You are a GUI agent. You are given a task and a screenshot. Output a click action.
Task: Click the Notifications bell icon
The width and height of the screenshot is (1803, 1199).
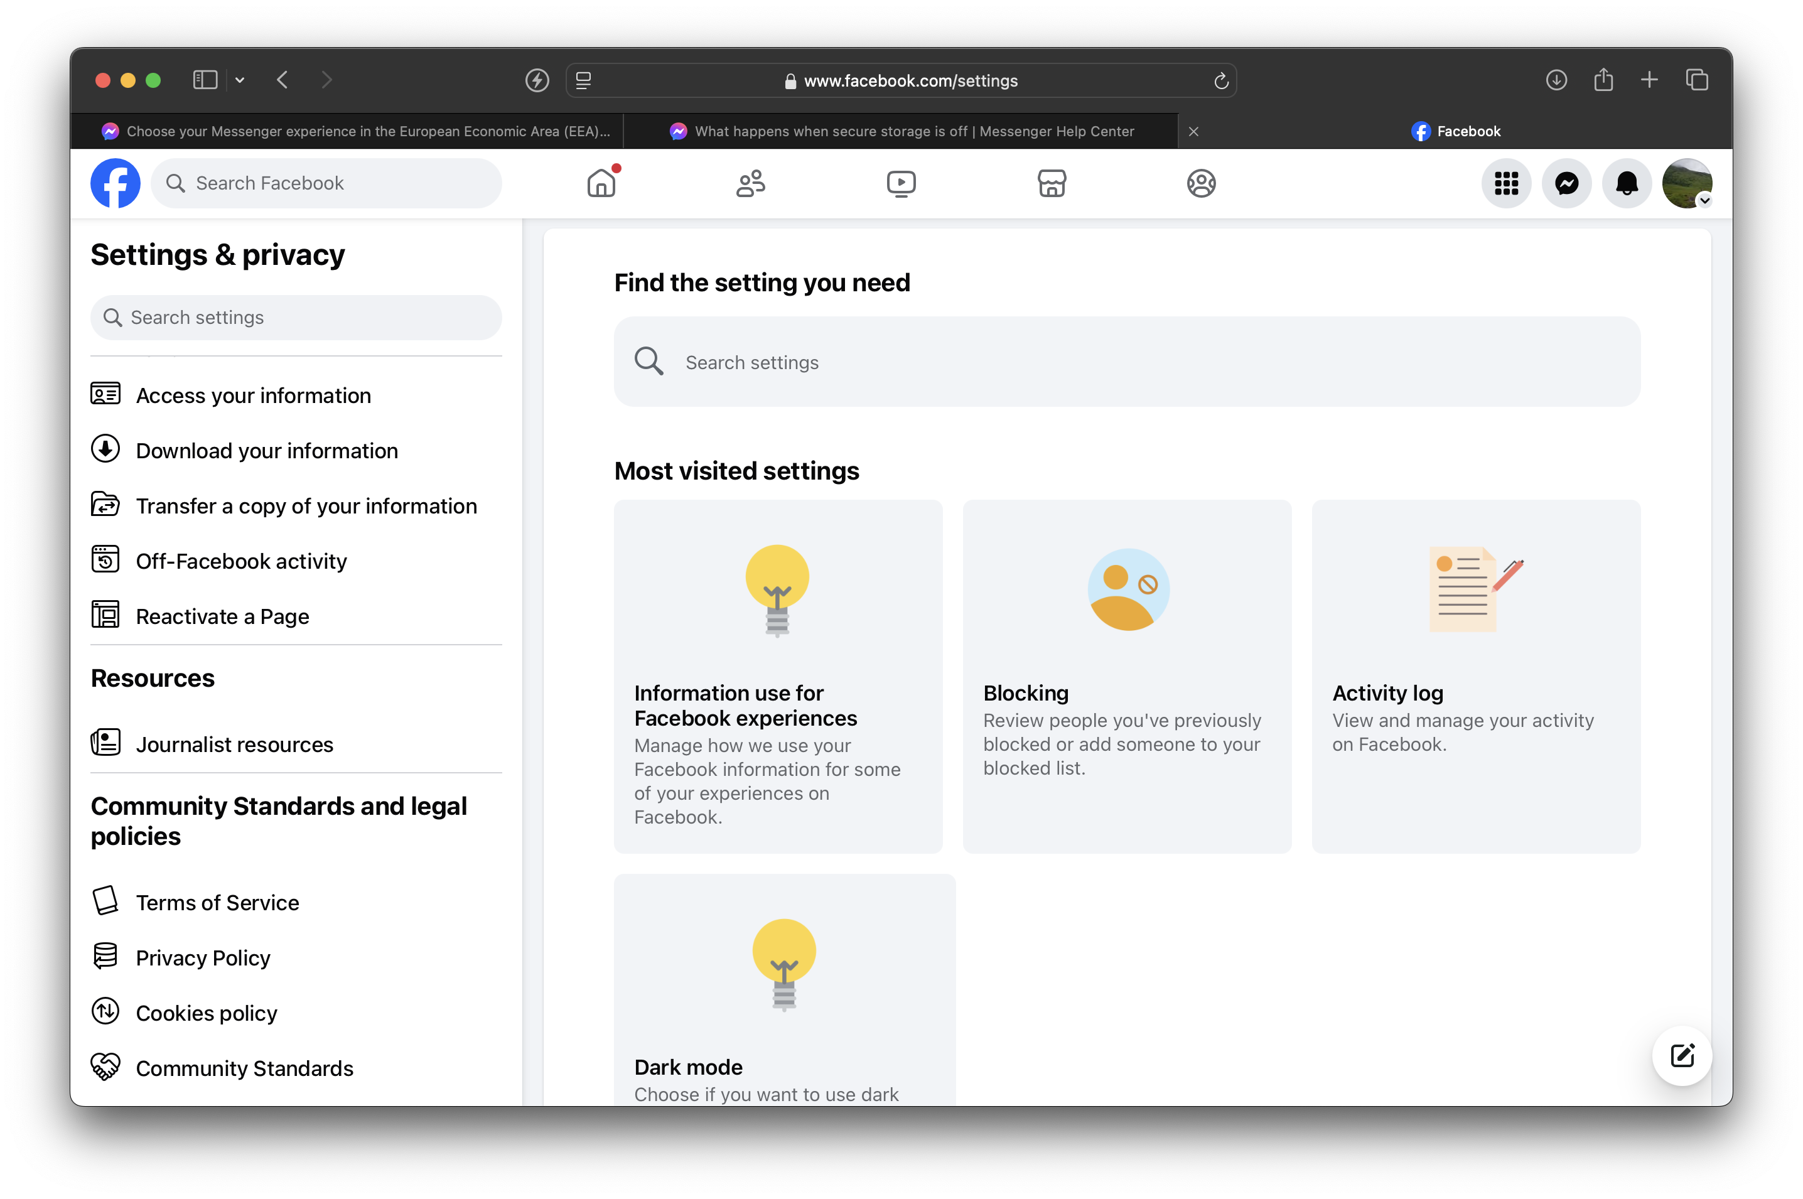[1628, 183]
